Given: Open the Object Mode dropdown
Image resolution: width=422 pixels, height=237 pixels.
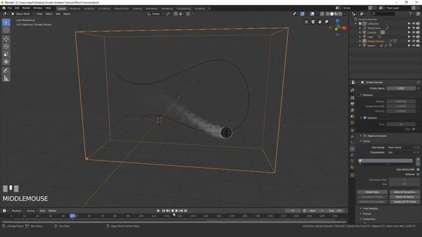Looking at the screenshot, I should [22, 14].
